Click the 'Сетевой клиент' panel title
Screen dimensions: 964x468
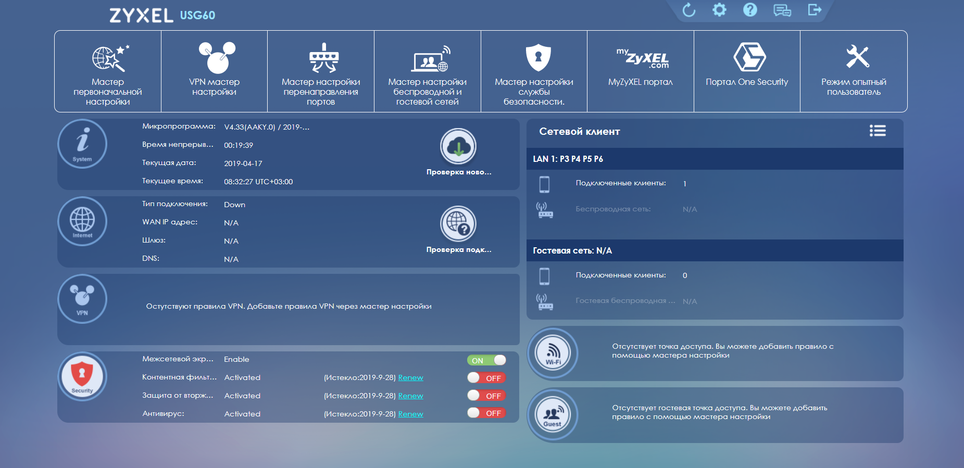click(x=580, y=132)
